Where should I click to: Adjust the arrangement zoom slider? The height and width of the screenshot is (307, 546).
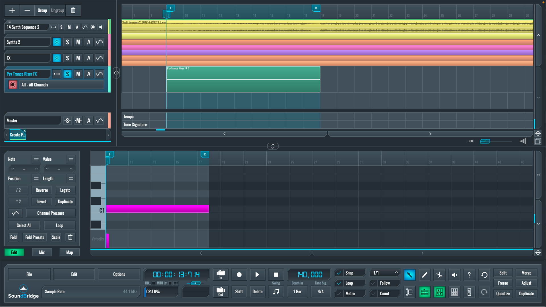tap(485, 141)
